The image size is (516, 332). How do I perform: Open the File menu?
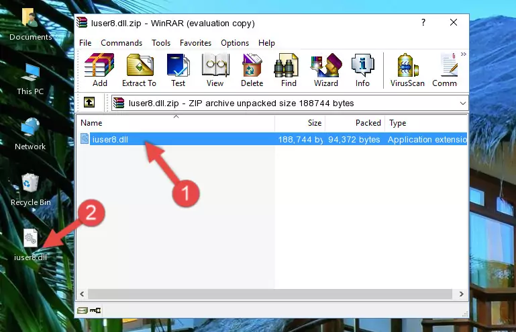tap(85, 43)
